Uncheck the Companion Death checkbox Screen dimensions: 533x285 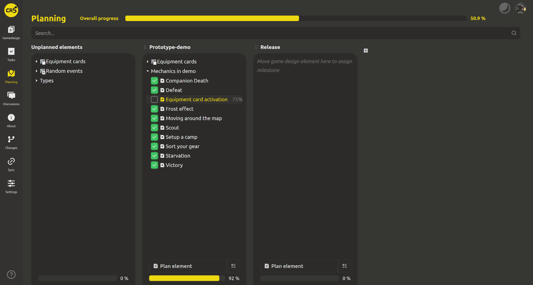click(x=154, y=81)
